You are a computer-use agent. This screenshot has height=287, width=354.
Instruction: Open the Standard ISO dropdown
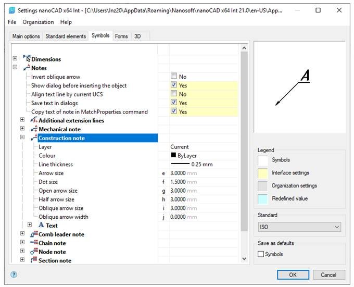(299, 227)
